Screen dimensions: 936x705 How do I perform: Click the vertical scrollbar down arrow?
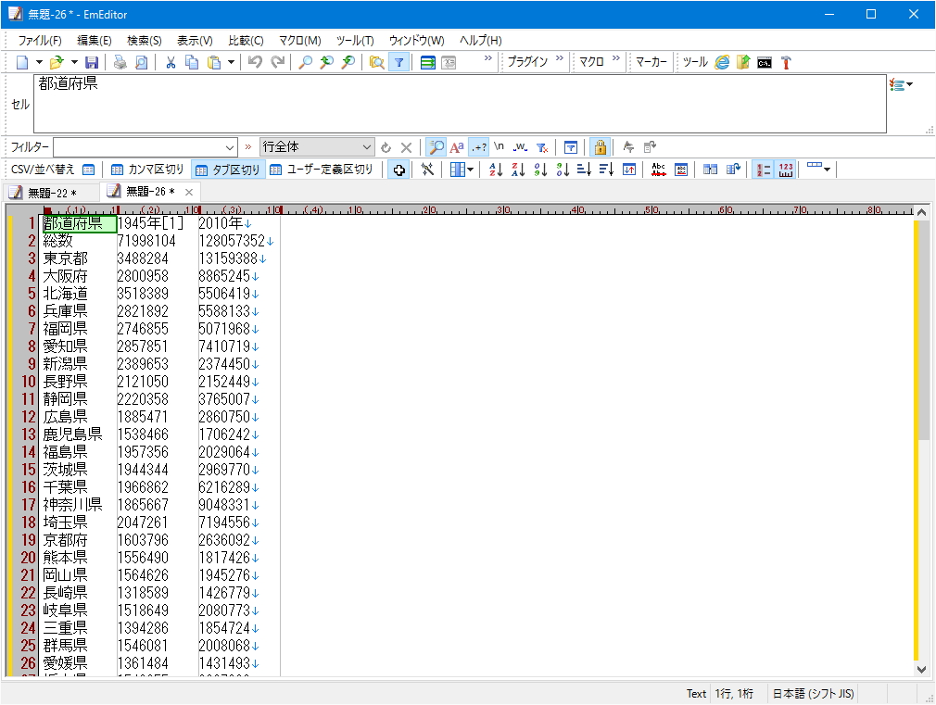point(921,669)
